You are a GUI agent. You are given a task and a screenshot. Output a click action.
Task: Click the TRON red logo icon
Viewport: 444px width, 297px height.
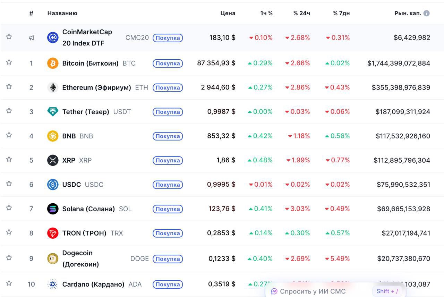tap(53, 233)
